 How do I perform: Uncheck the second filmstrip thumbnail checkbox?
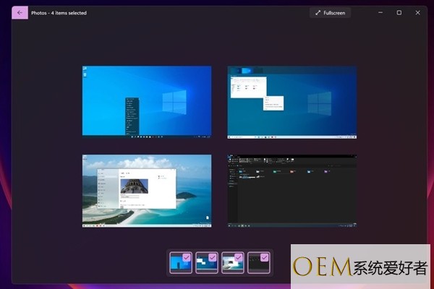(x=213, y=256)
